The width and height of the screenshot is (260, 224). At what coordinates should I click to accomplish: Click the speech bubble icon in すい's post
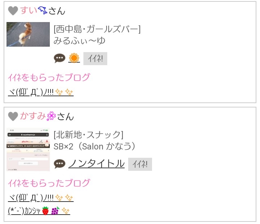click(60, 58)
